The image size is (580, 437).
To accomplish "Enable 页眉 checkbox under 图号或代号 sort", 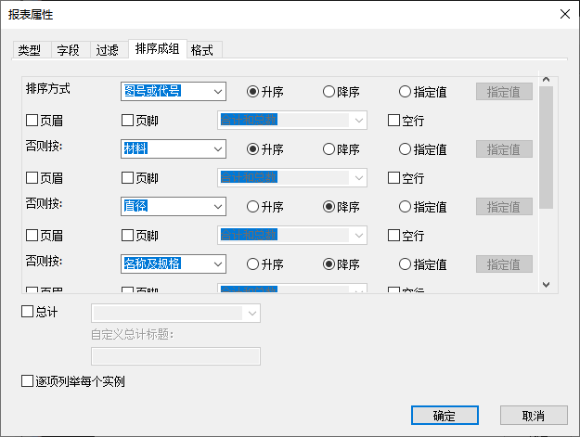I will pos(32,121).
